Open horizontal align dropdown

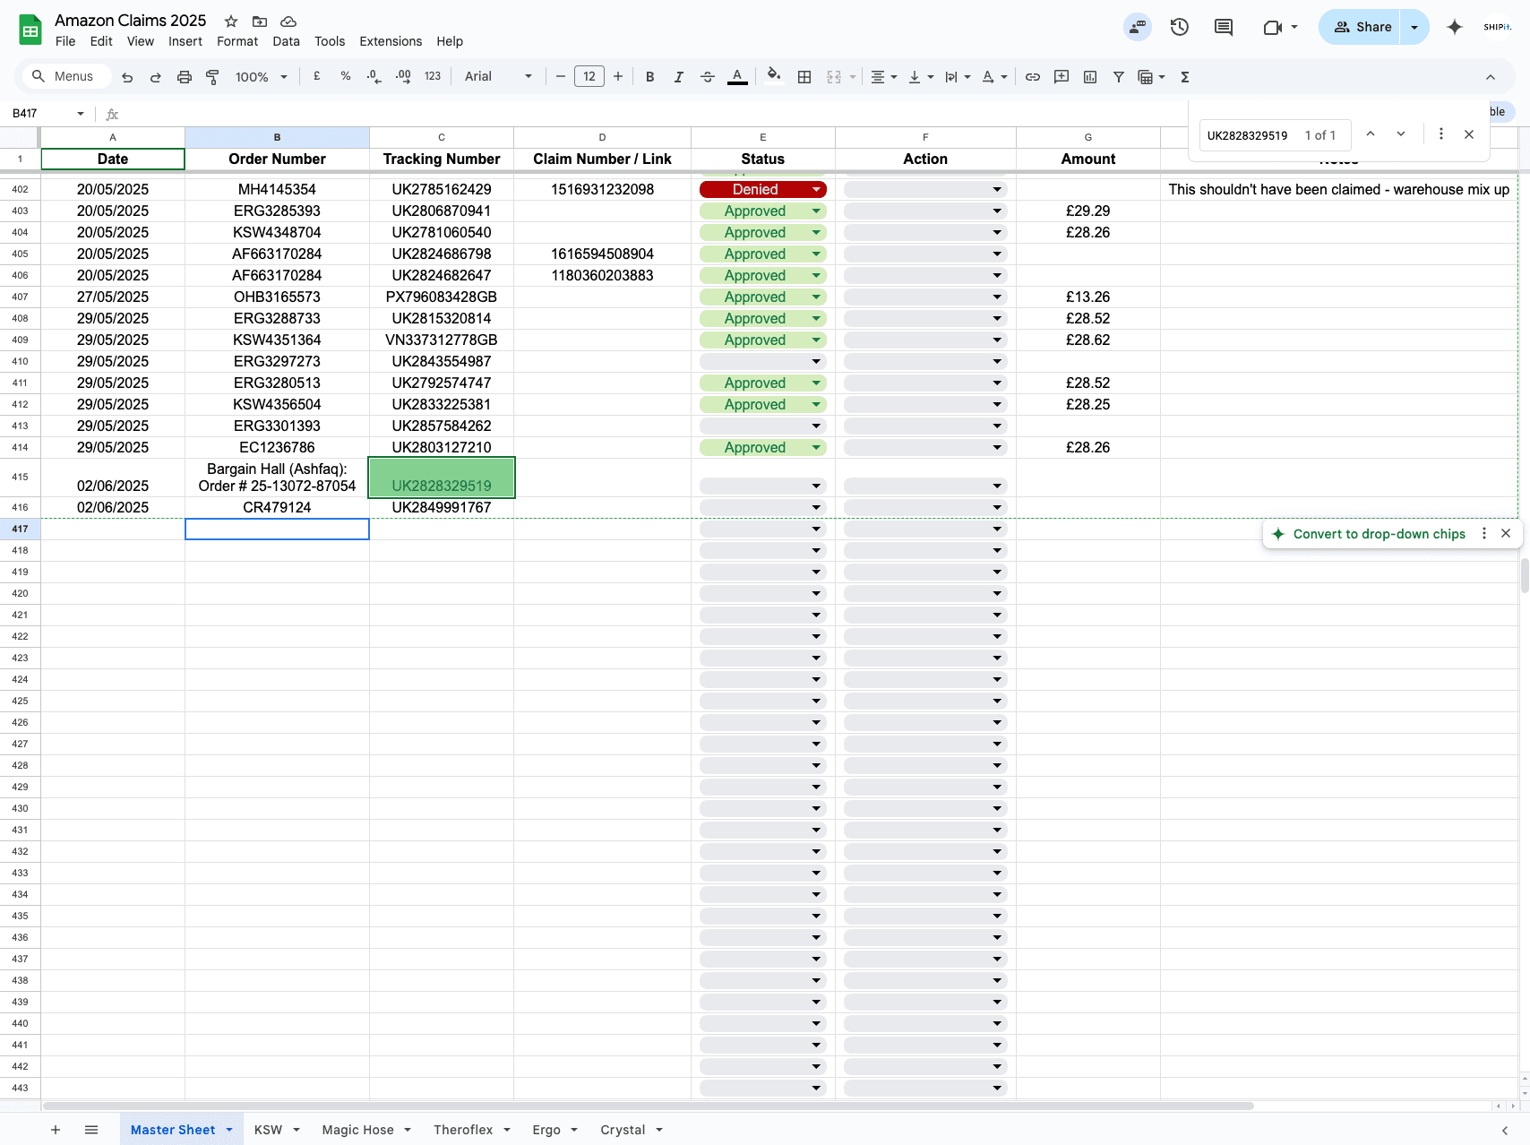(883, 77)
